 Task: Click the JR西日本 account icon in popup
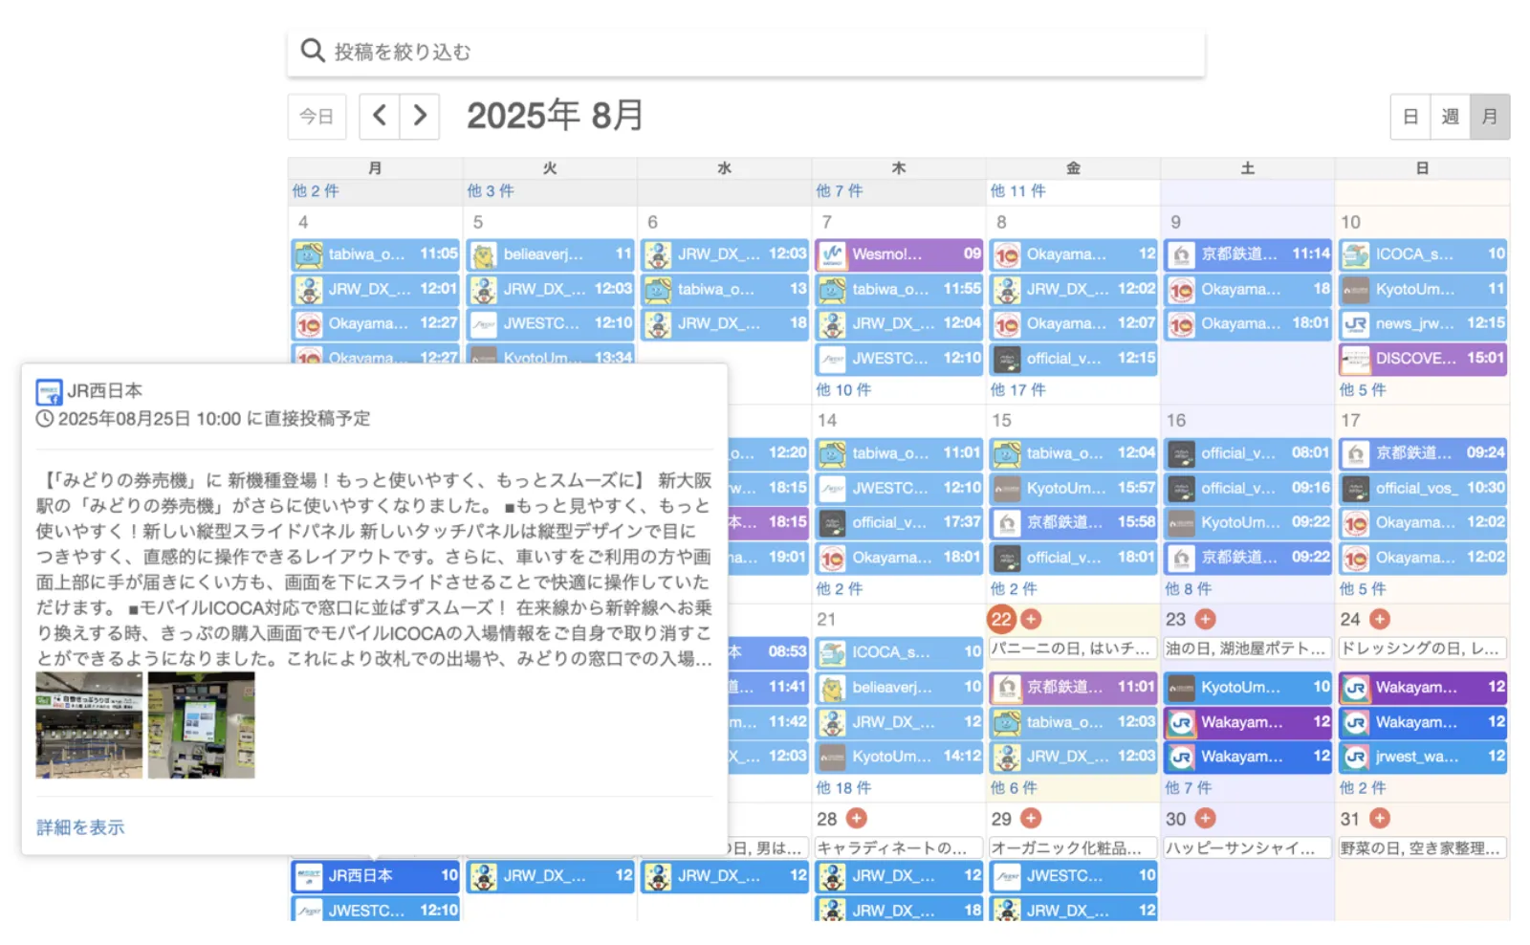(x=49, y=392)
